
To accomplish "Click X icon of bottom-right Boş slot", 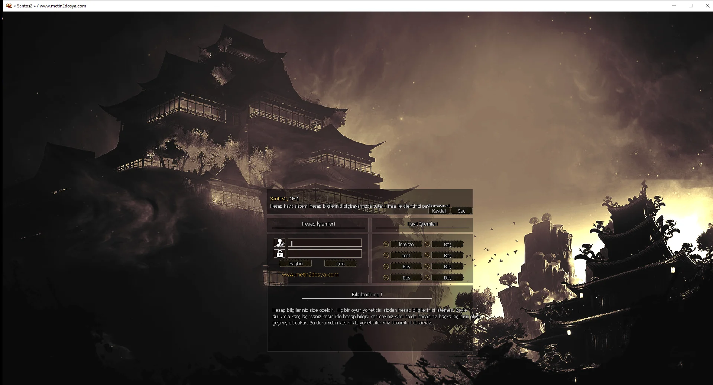I will 427,278.
